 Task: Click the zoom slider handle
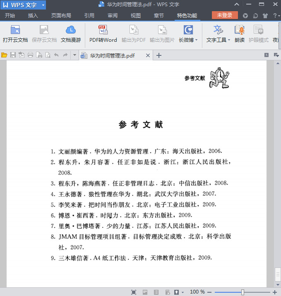[243, 292]
